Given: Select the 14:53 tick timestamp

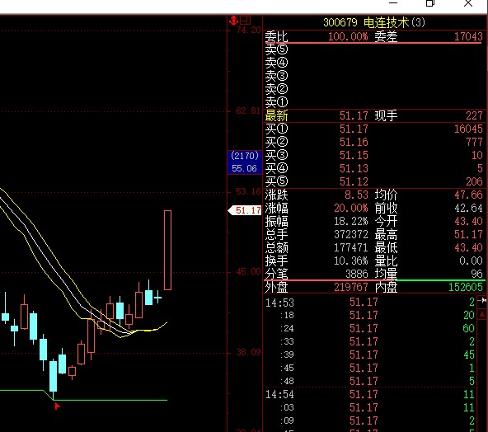Looking at the screenshot, I should [x=279, y=303].
